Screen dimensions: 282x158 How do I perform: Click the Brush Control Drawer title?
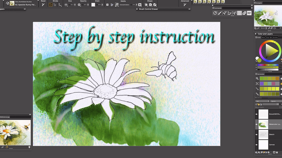click(x=148, y=9)
